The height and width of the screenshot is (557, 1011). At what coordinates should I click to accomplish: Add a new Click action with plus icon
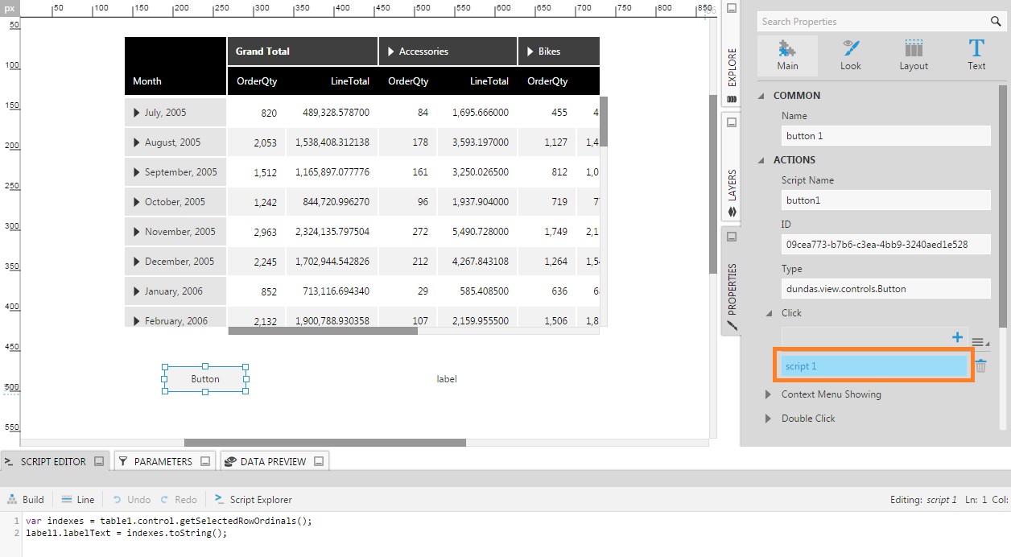click(x=958, y=337)
